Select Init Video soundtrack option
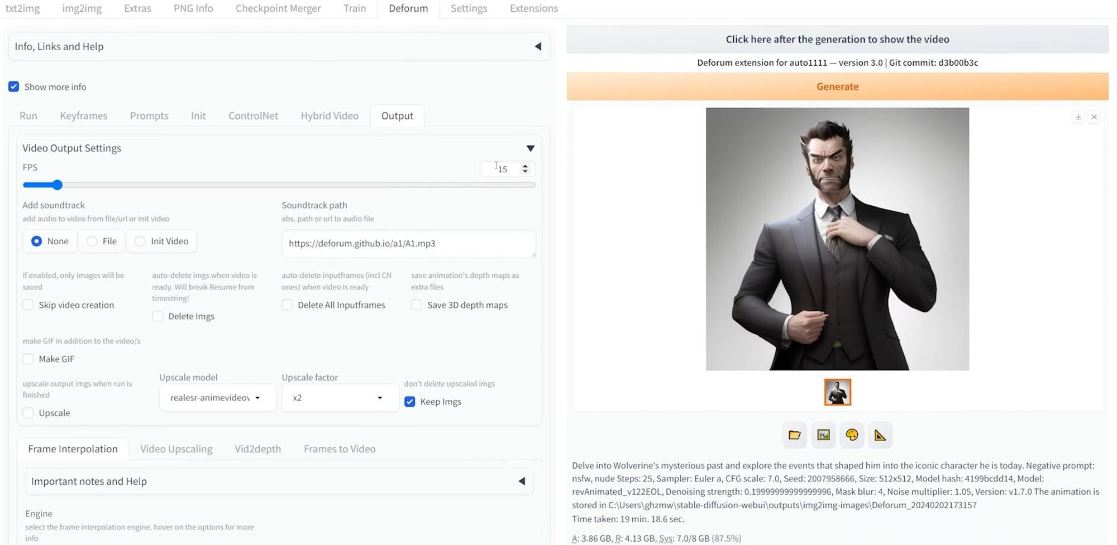Image resolution: width=1117 pixels, height=545 pixels. (x=161, y=241)
